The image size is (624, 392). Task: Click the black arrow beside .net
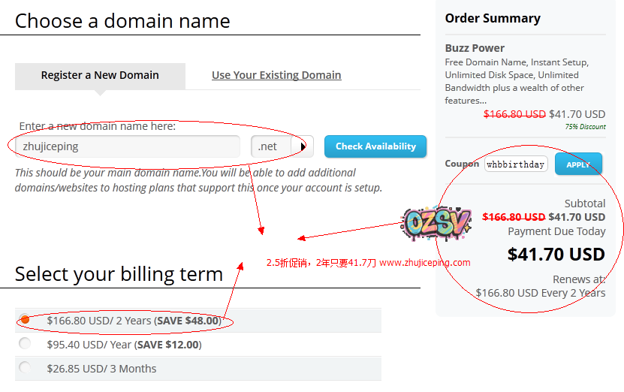coord(303,146)
